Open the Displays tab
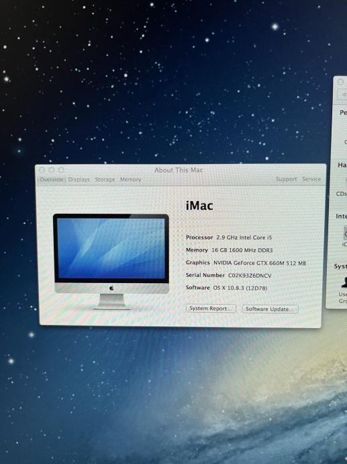 pyautogui.click(x=79, y=180)
